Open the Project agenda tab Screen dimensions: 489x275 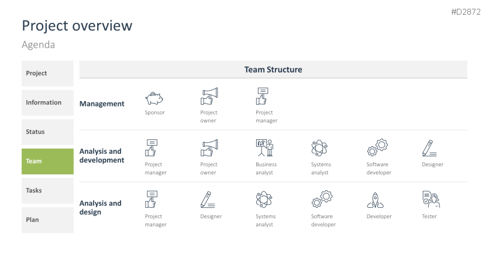[x=47, y=74]
